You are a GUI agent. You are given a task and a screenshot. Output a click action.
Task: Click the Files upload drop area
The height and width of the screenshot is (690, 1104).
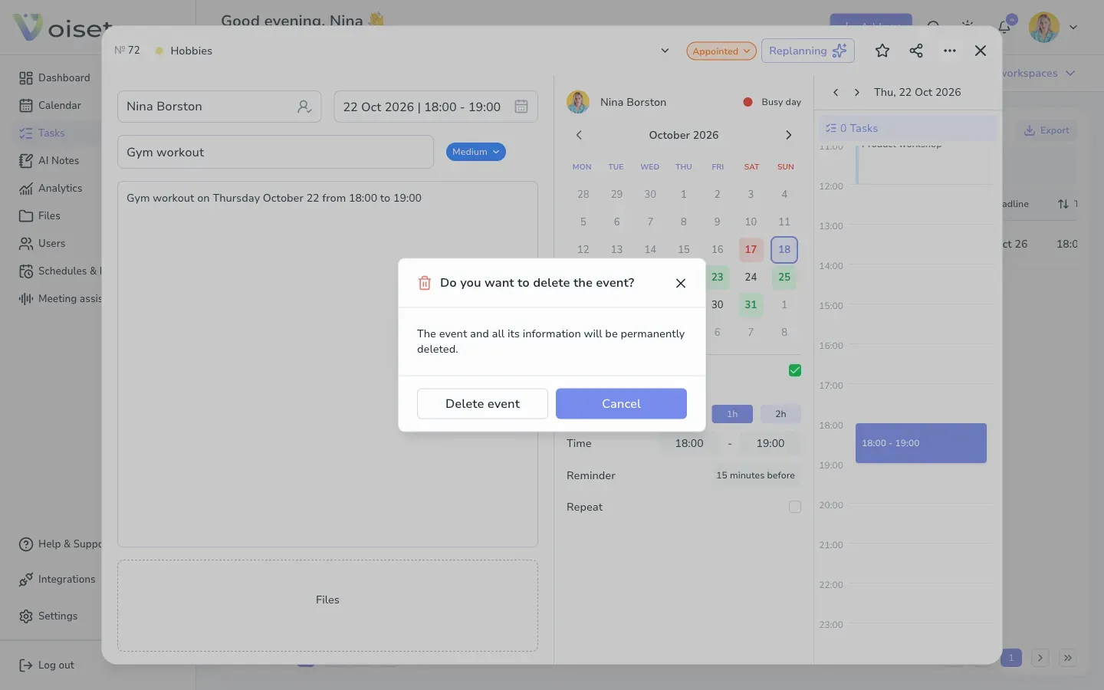[x=327, y=606]
